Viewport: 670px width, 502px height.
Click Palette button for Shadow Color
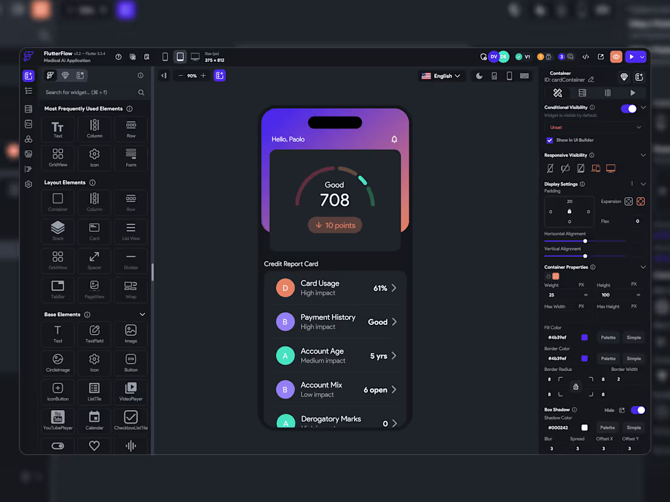(x=607, y=428)
